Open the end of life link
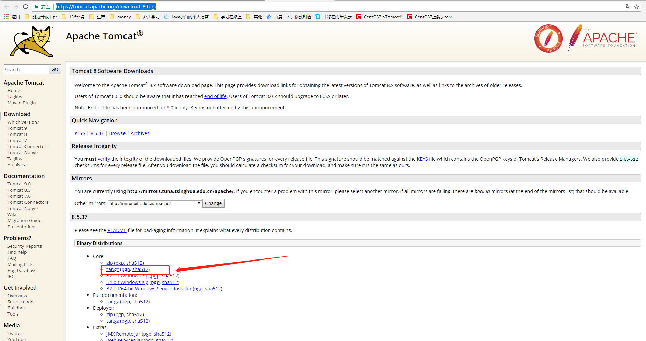646x341 pixels. [x=215, y=96]
